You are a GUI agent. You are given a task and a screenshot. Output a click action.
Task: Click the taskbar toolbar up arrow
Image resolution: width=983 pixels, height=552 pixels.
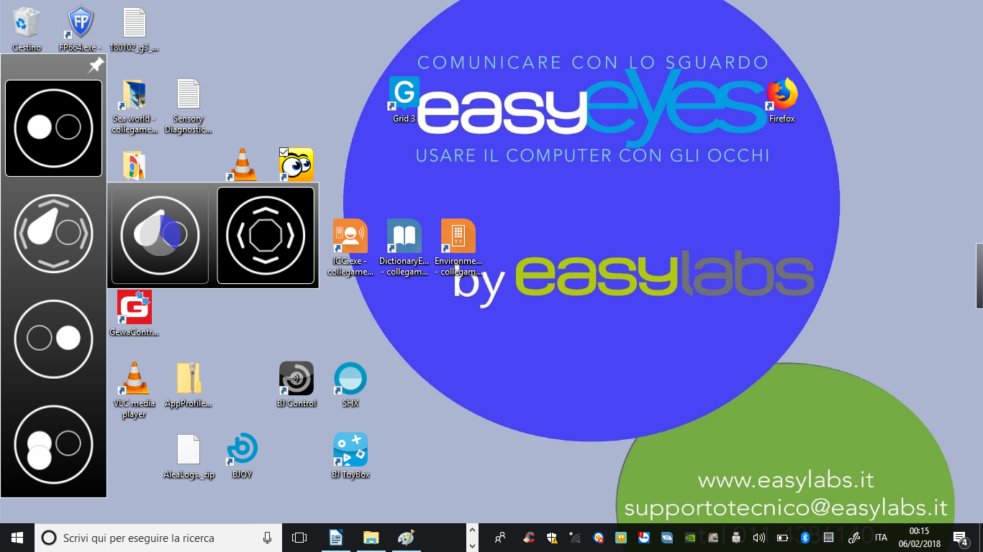(x=473, y=530)
